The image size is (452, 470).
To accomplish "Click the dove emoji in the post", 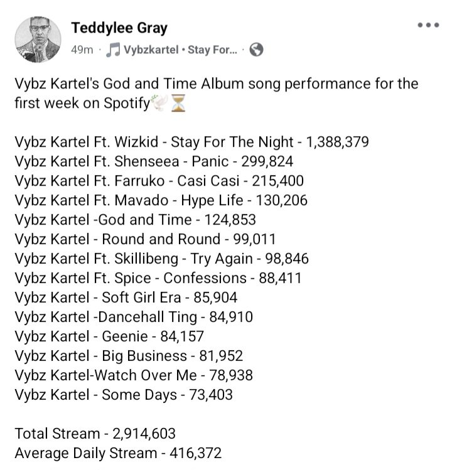I will 159,103.
